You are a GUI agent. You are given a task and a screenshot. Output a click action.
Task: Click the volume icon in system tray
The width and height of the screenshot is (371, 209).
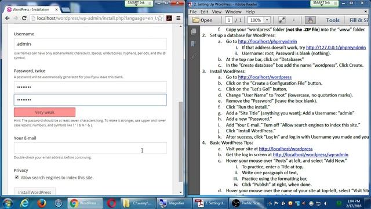coord(326,203)
